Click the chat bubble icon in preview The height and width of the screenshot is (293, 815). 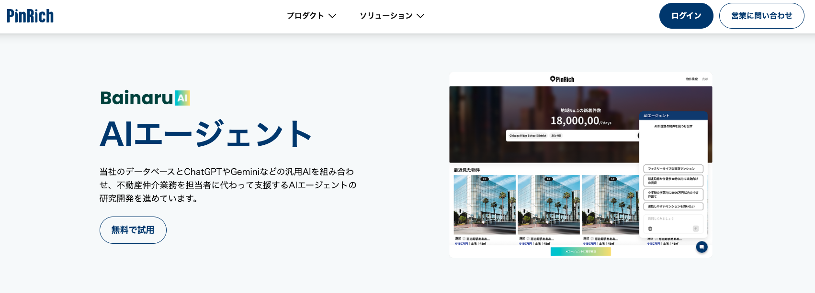coord(702,247)
